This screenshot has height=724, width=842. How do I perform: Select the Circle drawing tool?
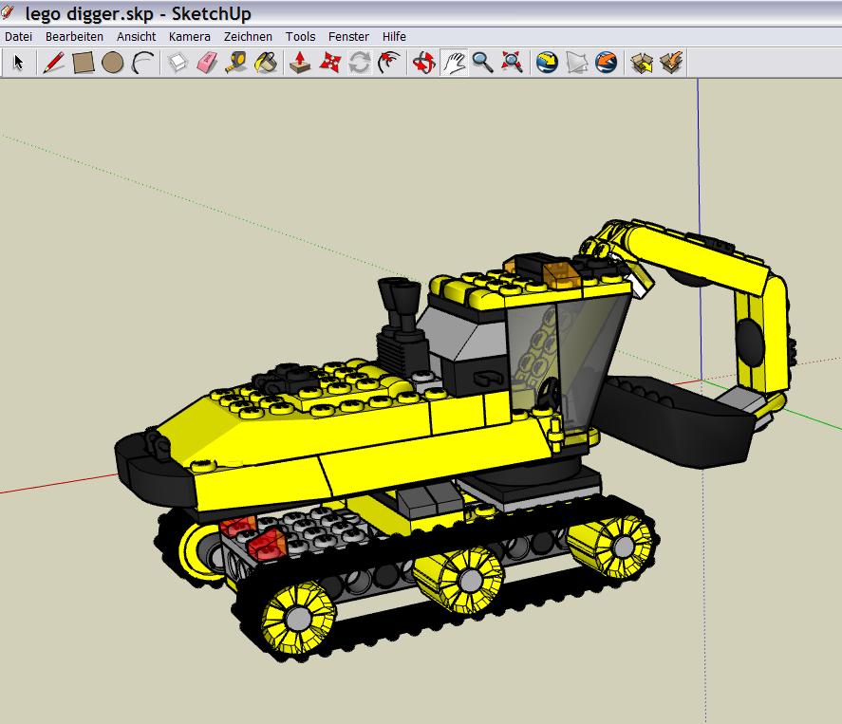(112, 63)
